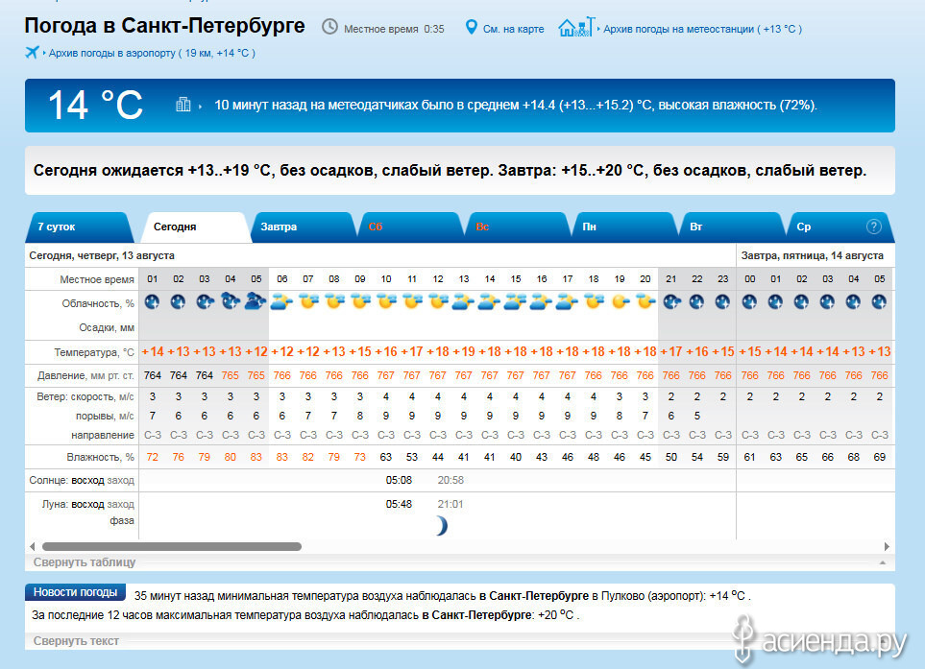The height and width of the screenshot is (669, 925).
Task: Open the Вс forecast tab
Action: tap(516, 227)
